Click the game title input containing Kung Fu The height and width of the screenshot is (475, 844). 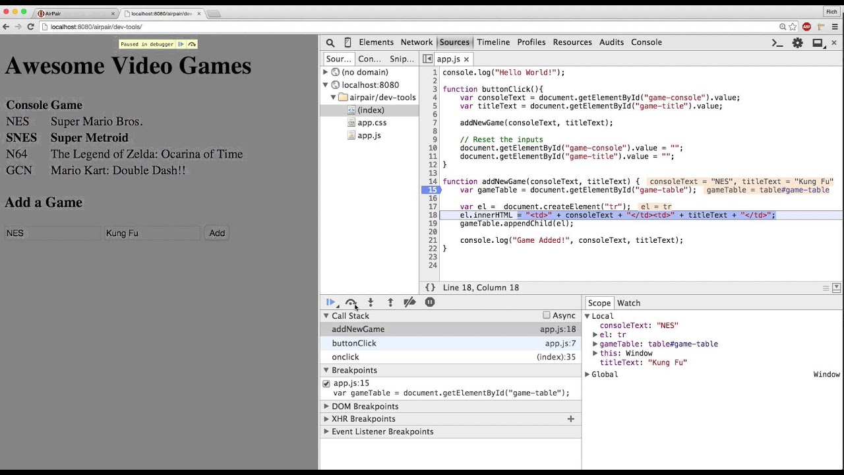[x=152, y=233]
